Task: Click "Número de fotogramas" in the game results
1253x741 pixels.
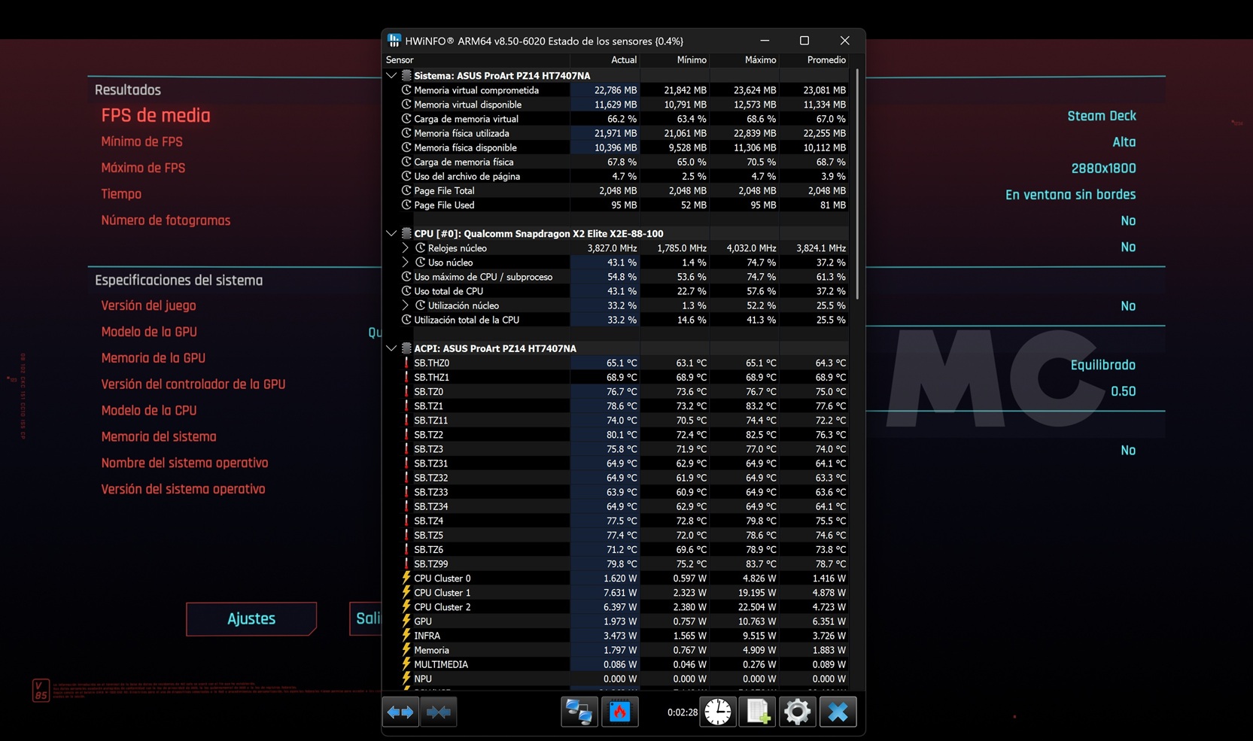Action: [x=166, y=220]
